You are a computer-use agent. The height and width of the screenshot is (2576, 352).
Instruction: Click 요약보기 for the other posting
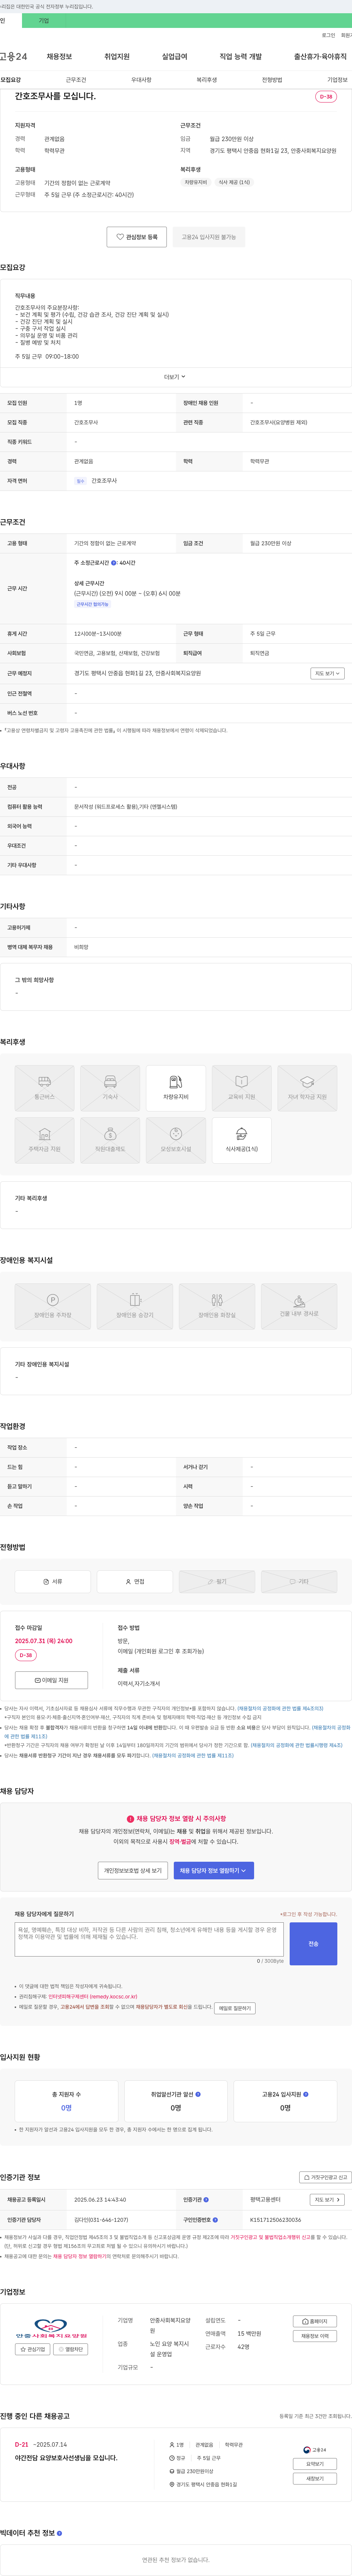[x=315, y=2464]
